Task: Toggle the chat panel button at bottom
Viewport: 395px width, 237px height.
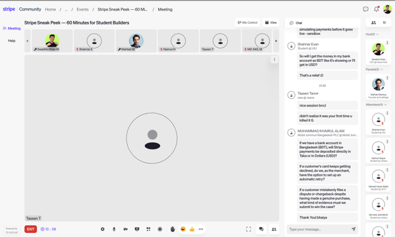Action: coord(261,229)
